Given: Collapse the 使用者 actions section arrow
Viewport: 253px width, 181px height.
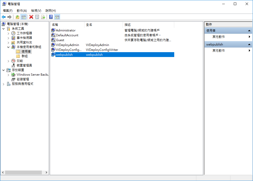Looking at the screenshot, I should (249, 31).
